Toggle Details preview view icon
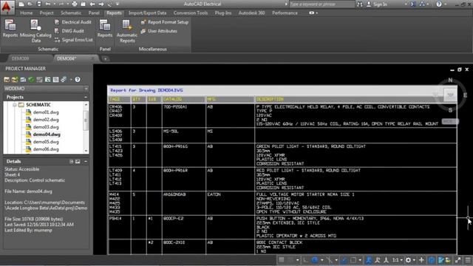Image resolution: width=473 pixels, height=266 pixels. point(78,162)
